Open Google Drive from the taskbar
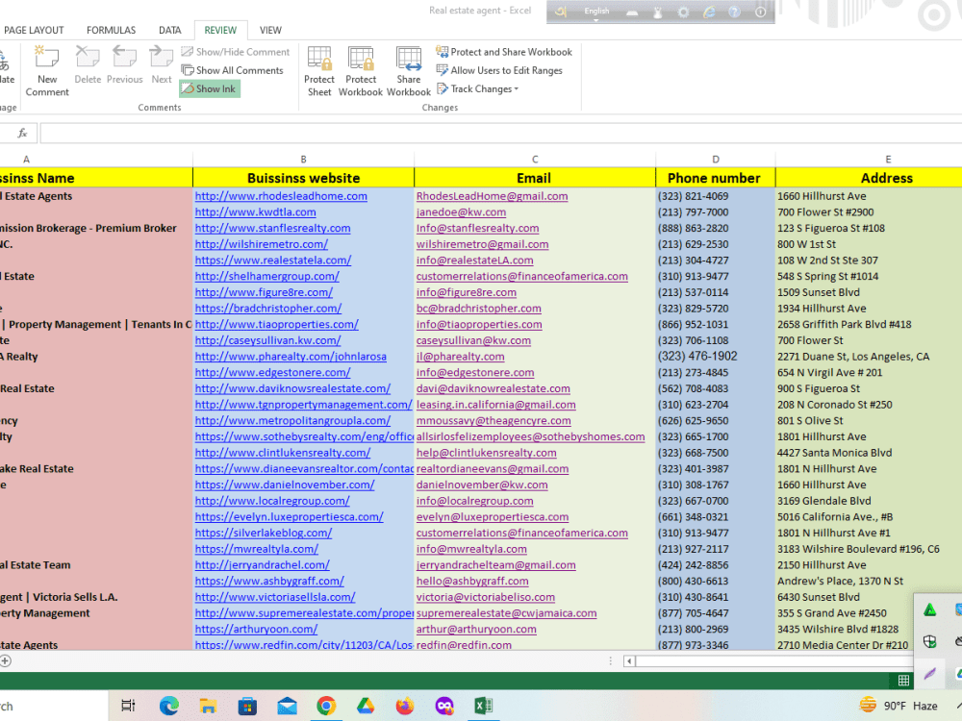 pos(365,706)
